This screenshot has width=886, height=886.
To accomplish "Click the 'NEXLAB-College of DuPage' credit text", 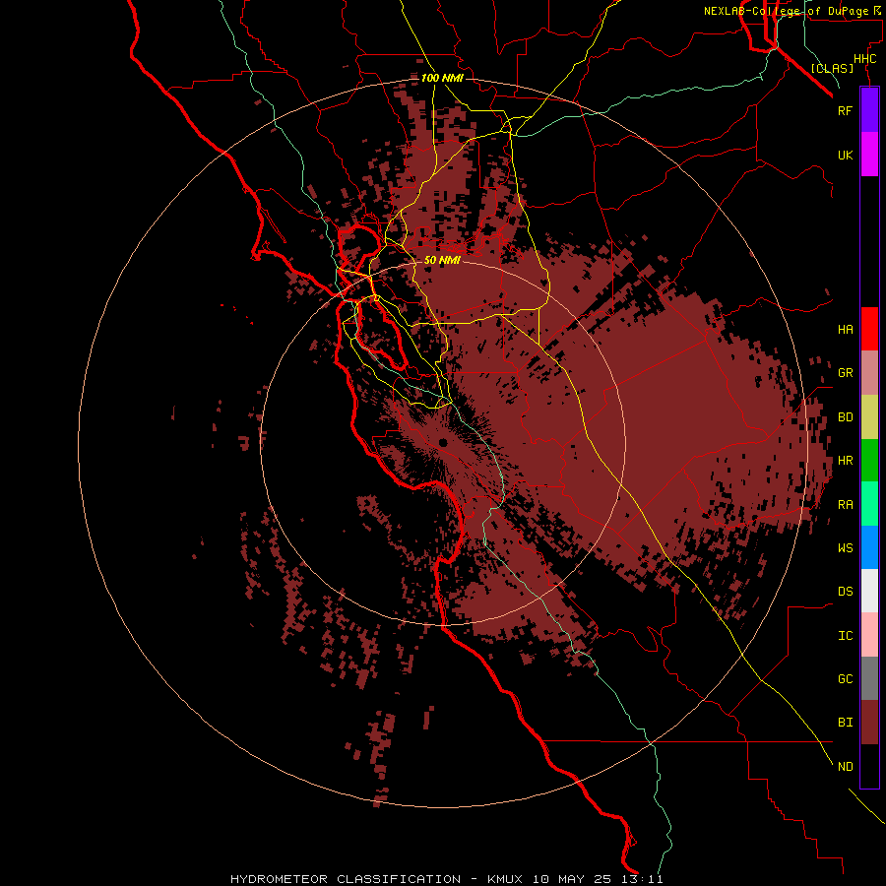I will point(786,11).
